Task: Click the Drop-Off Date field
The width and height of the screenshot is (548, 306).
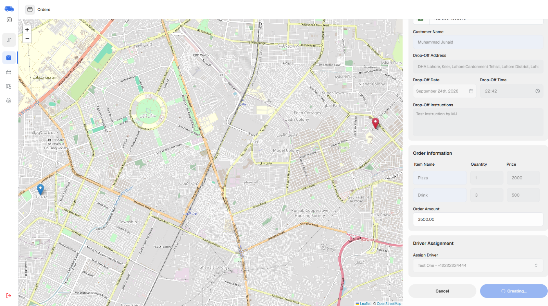Action: tap(445, 91)
